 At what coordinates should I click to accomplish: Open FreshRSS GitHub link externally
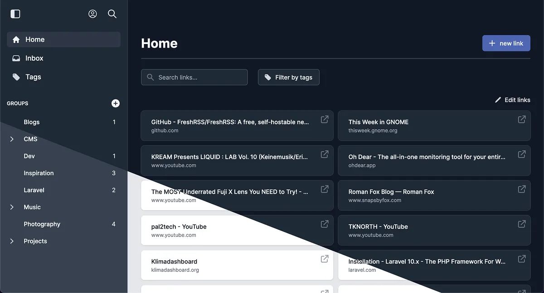(325, 119)
